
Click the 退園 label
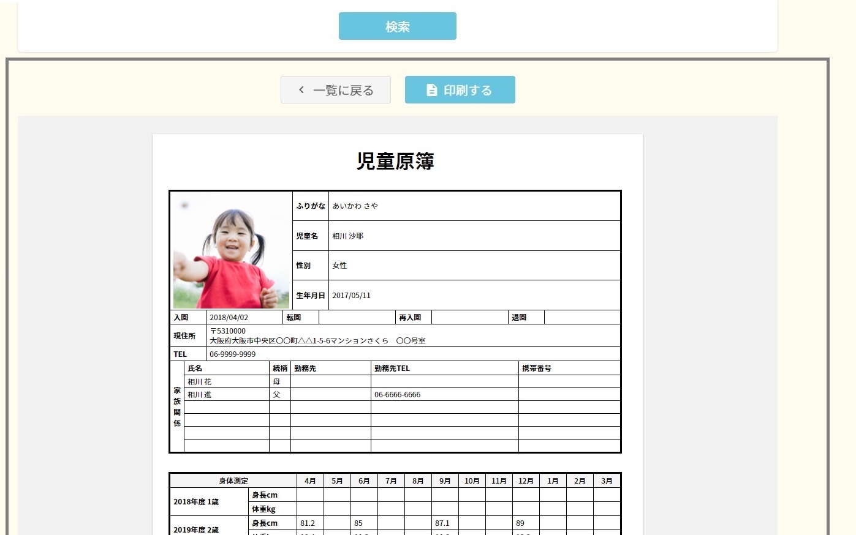click(519, 317)
